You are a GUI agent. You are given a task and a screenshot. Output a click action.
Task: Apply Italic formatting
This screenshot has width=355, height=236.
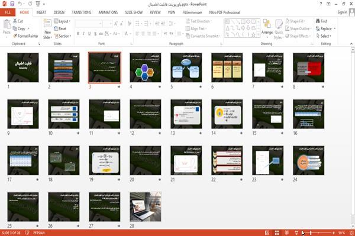[83, 34]
